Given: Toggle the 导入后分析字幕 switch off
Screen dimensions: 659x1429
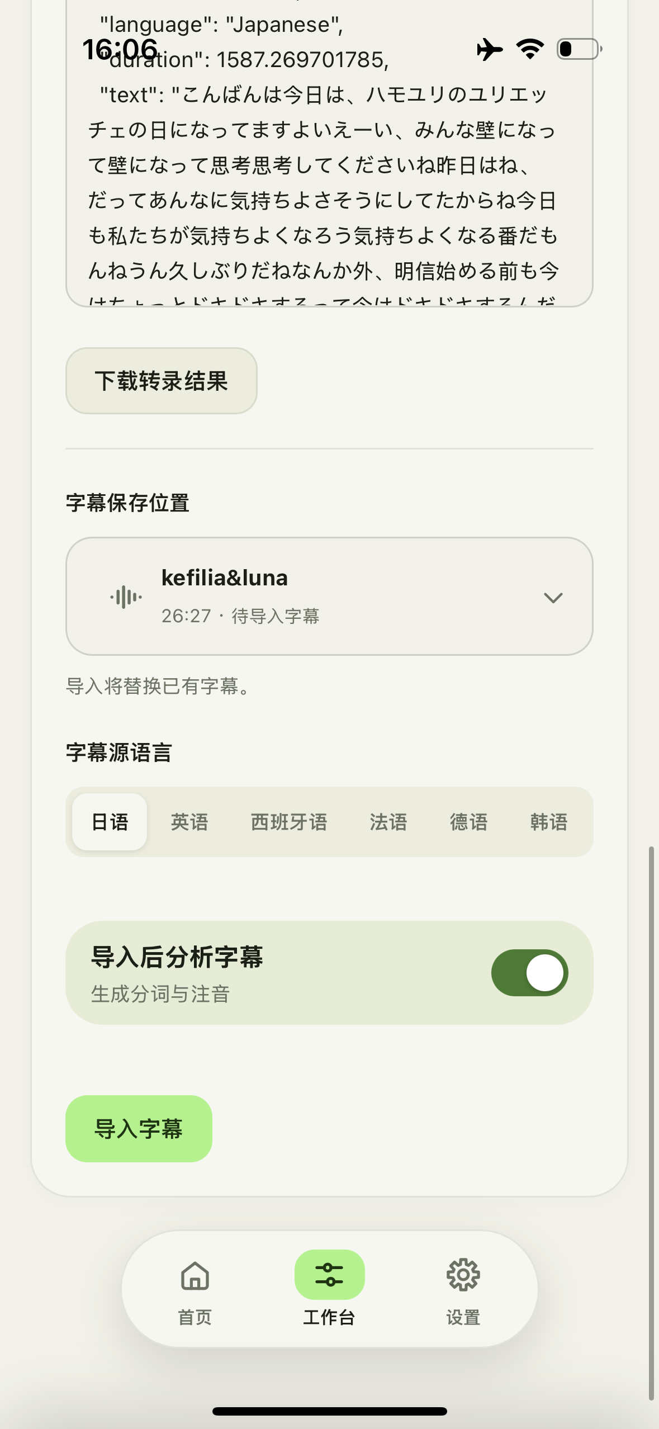Looking at the screenshot, I should point(529,973).
